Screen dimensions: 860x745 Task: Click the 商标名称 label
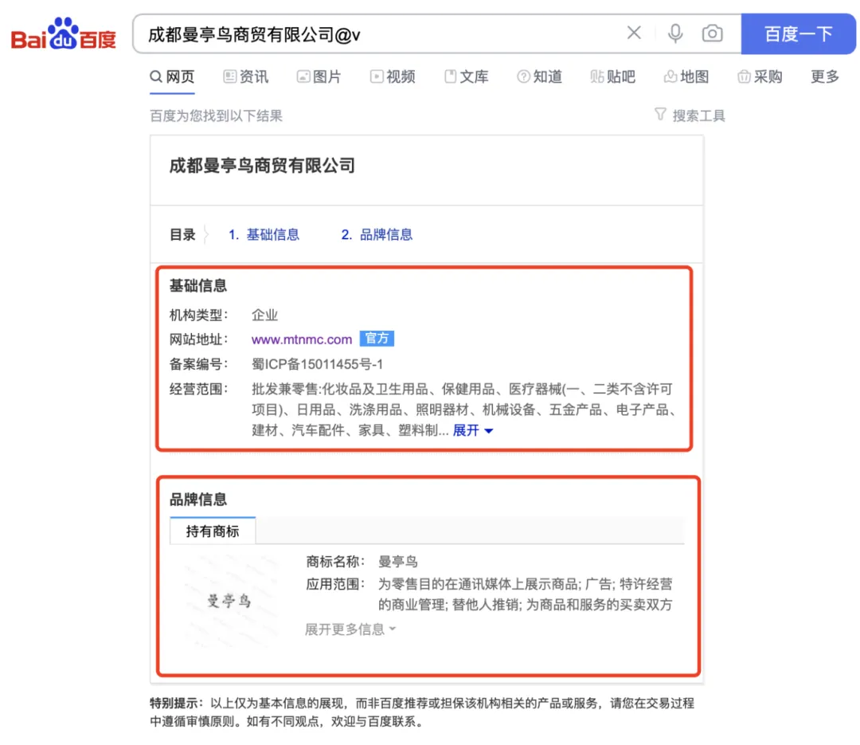pyautogui.click(x=335, y=562)
